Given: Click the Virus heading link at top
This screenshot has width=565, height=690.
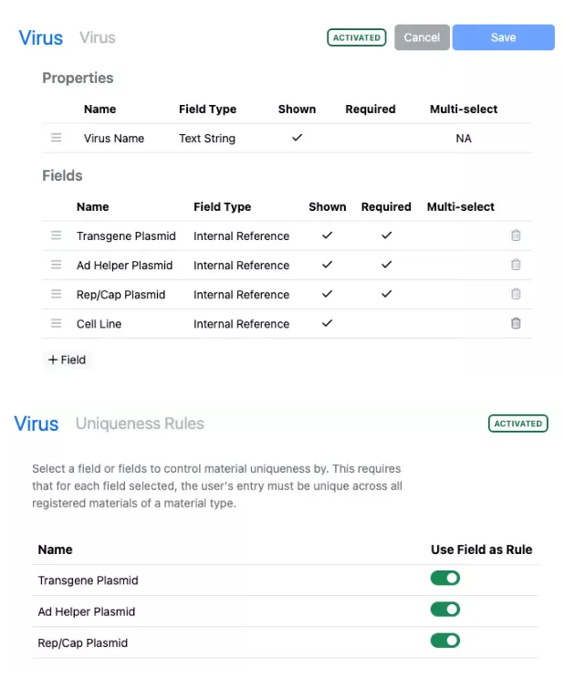Looking at the screenshot, I should point(41,37).
